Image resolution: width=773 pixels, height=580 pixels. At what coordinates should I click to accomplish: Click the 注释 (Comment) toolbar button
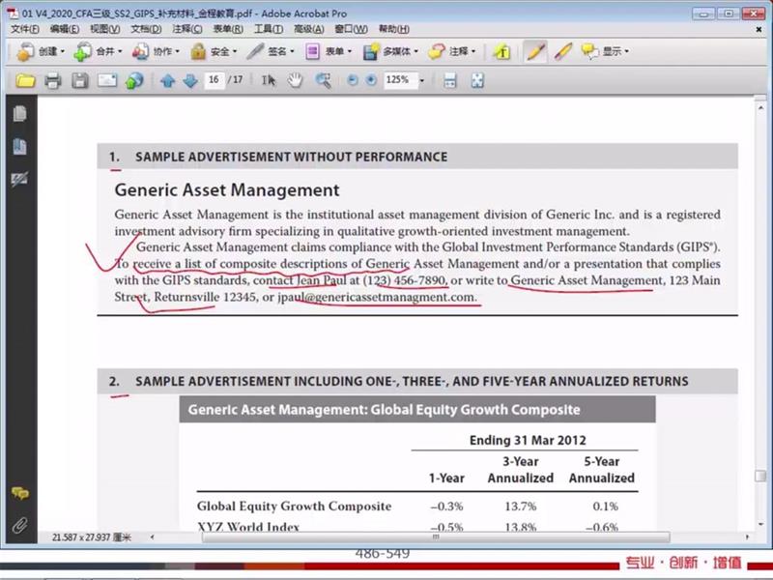[x=451, y=51]
